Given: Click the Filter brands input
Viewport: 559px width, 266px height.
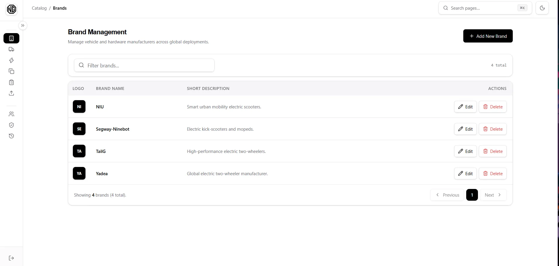Looking at the screenshot, I should pos(144,65).
